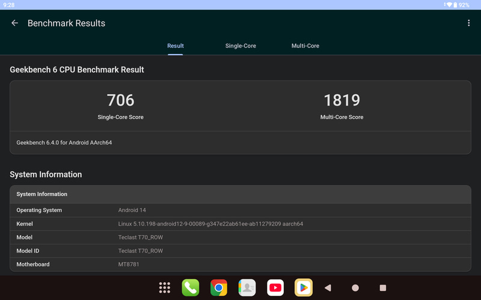Tap the battery icon in status bar
This screenshot has height=300, width=481.
455,5
